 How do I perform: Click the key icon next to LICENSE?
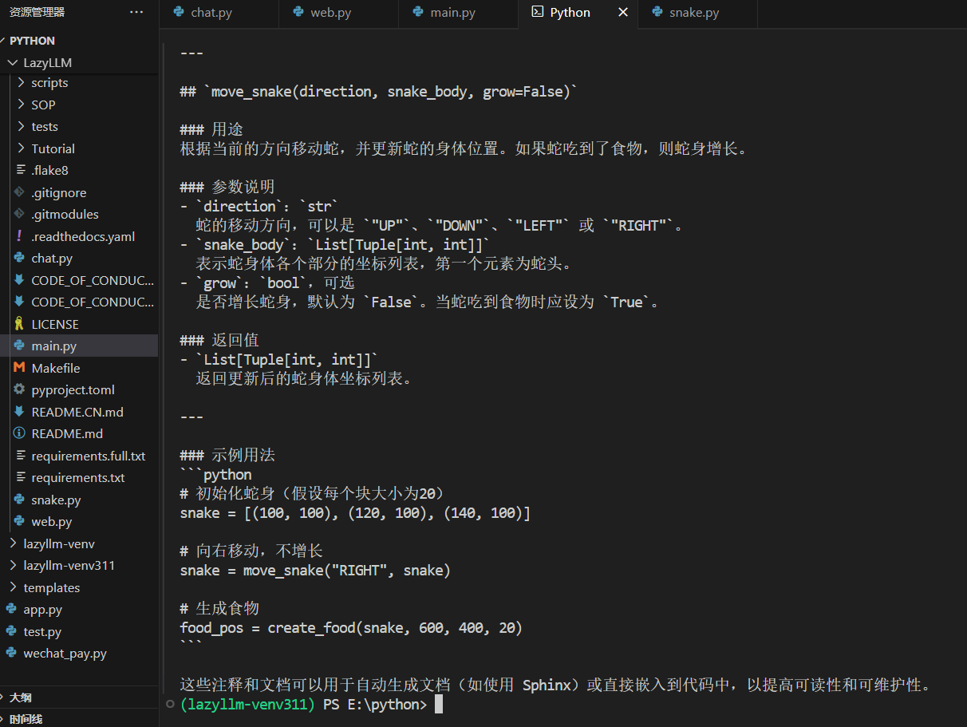pyautogui.click(x=21, y=323)
